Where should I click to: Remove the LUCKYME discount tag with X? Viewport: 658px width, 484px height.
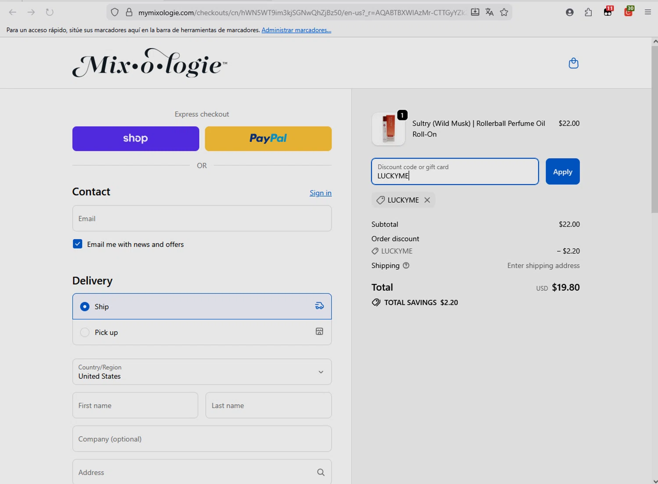click(427, 200)
